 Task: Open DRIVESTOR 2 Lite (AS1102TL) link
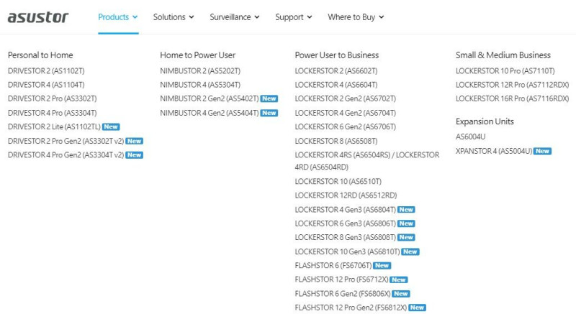click(x=54, y=126)
